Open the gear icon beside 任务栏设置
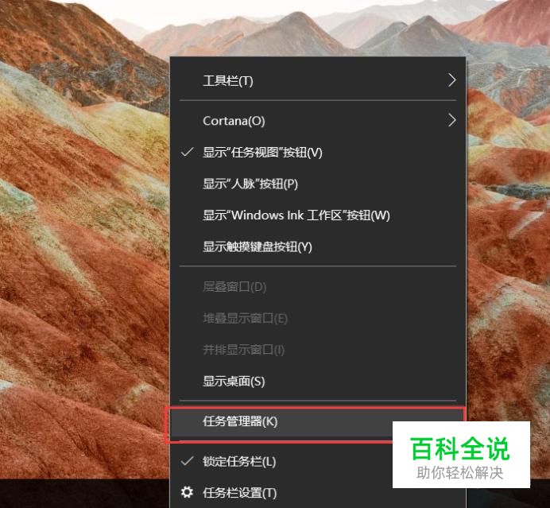 pyautogui.click(x=187, y=492)
